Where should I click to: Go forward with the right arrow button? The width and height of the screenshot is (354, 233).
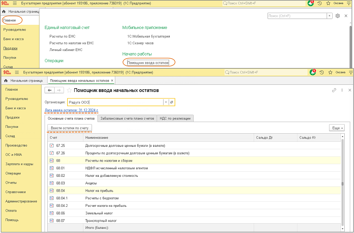(59, 90)
